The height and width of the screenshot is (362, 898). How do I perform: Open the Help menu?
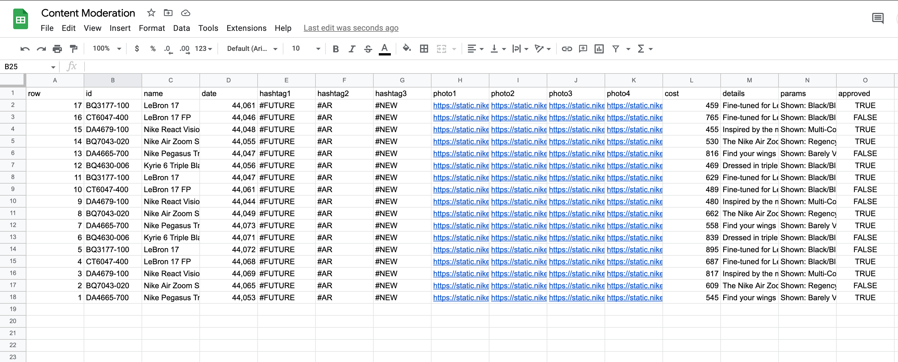[283, 28]
